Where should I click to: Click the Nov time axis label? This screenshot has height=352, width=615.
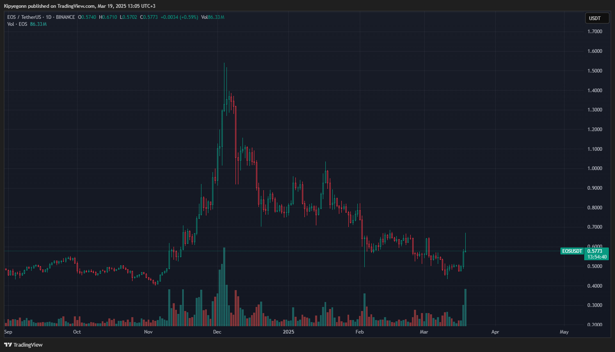[x=149, y=332]
